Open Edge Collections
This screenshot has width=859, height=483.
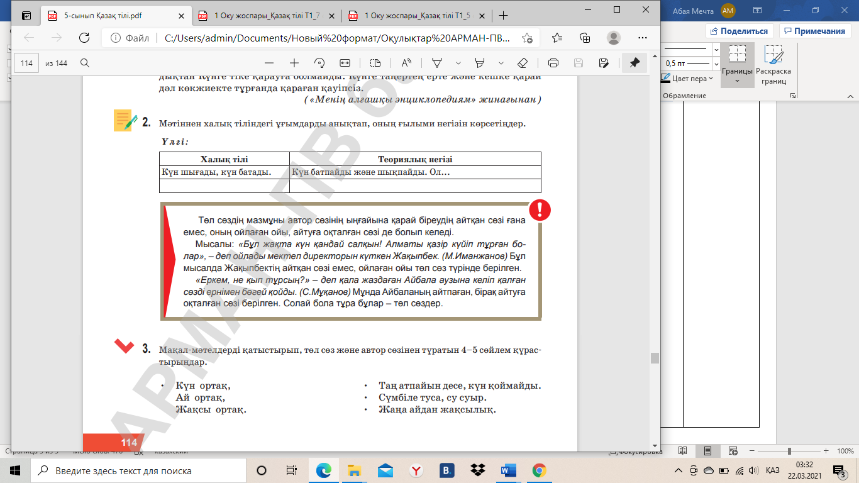(585, 38)
